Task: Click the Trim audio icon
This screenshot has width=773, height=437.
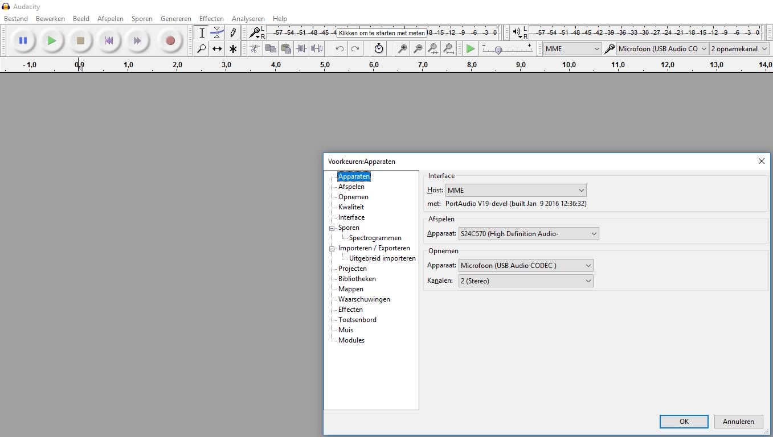Action: [301, 49]
